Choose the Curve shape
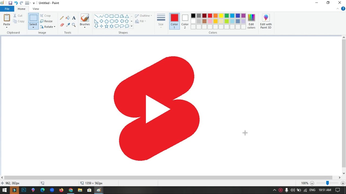 (x=101, y=16)
